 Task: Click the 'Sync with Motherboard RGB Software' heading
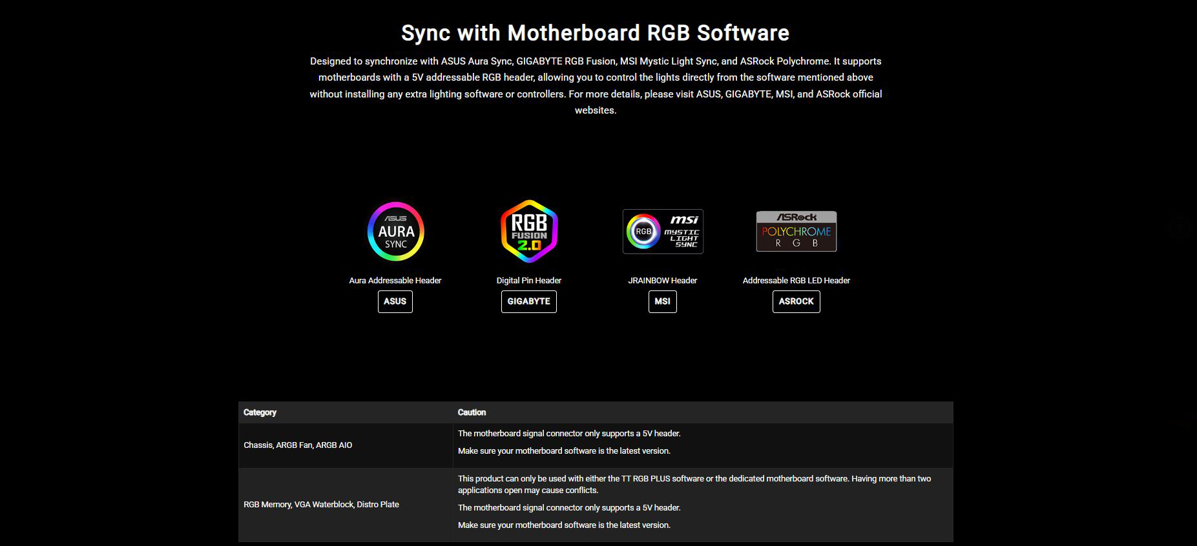click(x=596, y=33)
